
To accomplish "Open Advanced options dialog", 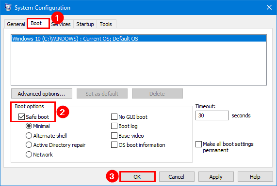I will pyautogui.click(x=42, y=94).
